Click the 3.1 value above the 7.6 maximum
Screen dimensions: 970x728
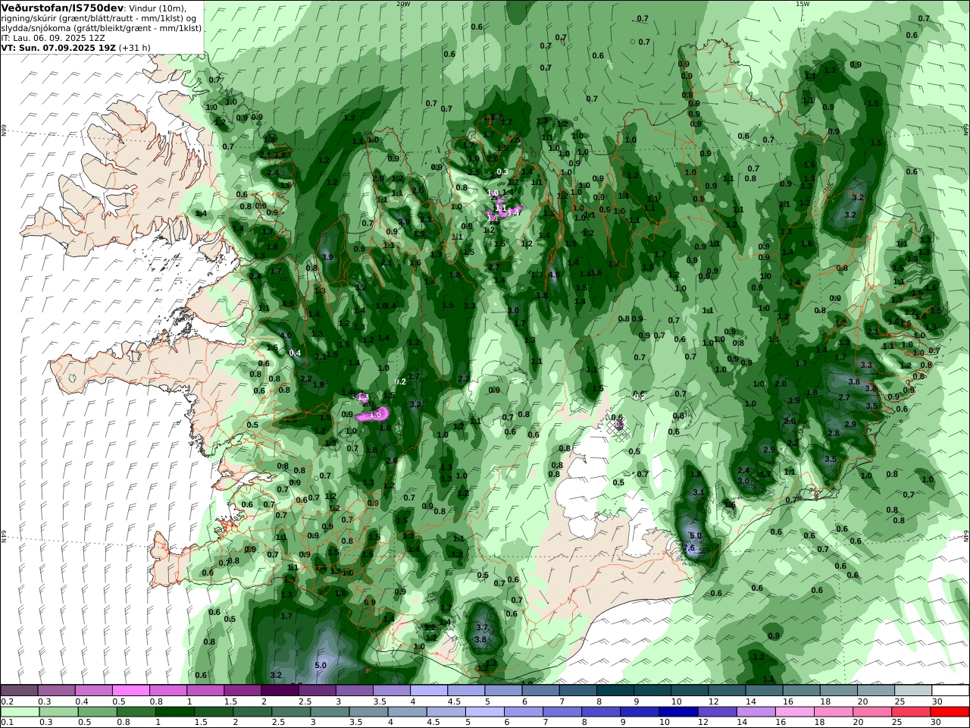698,493
